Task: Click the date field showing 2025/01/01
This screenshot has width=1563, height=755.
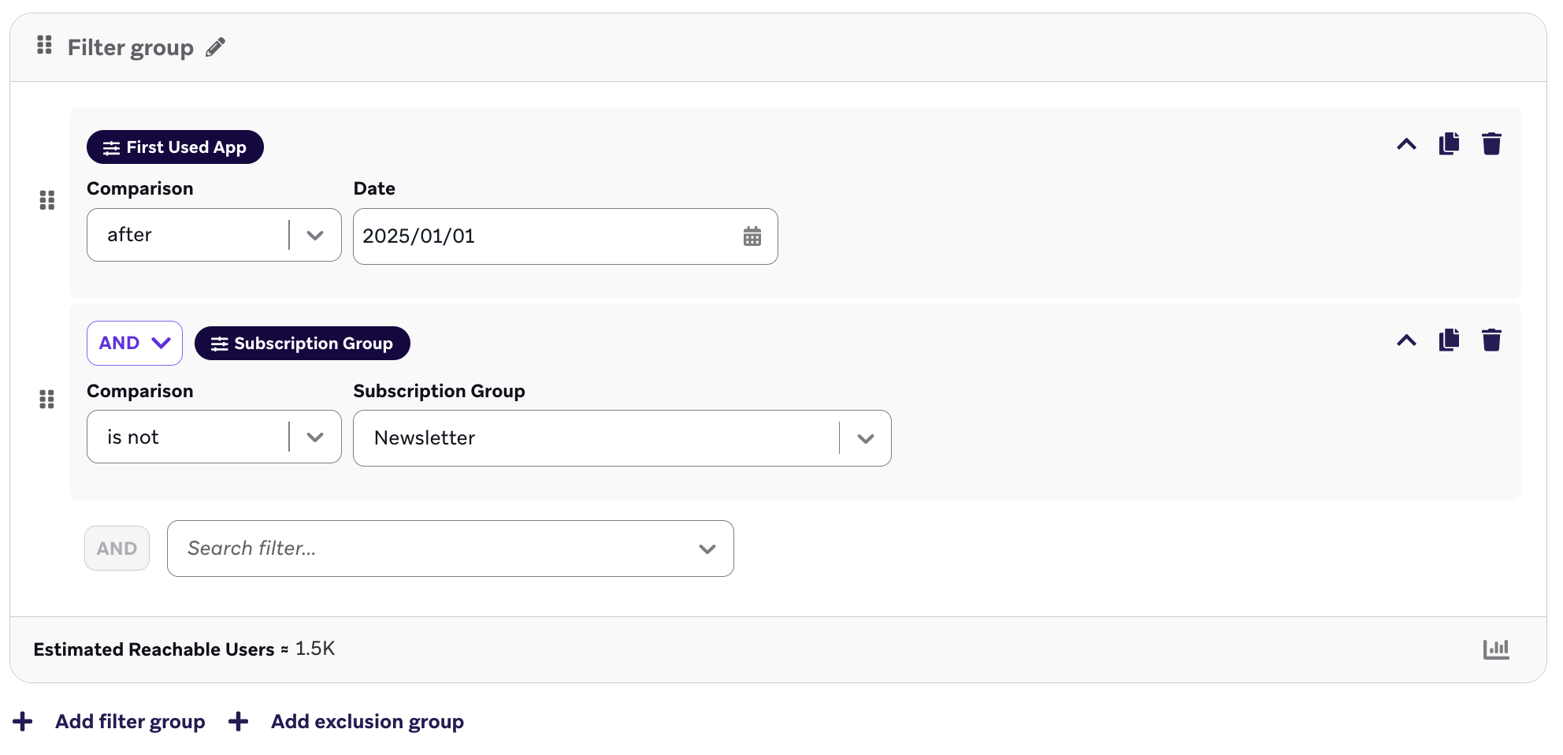Action: coord(566,236)
